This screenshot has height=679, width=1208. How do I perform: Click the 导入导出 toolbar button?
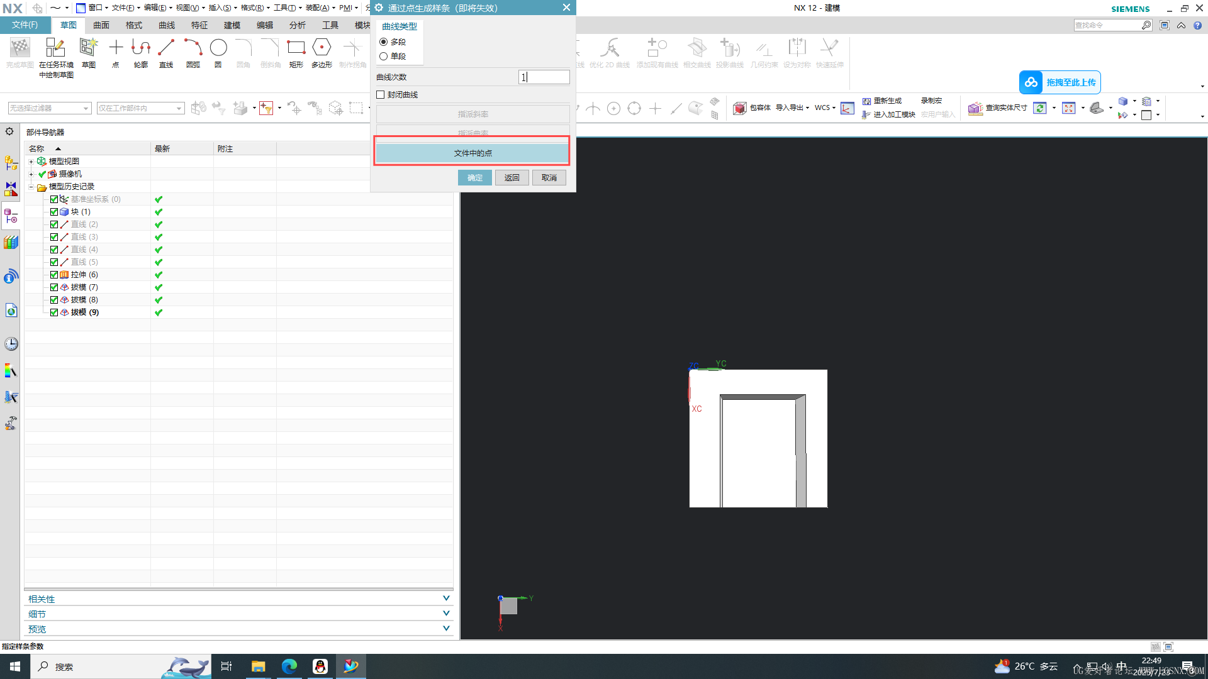point(792,108)
